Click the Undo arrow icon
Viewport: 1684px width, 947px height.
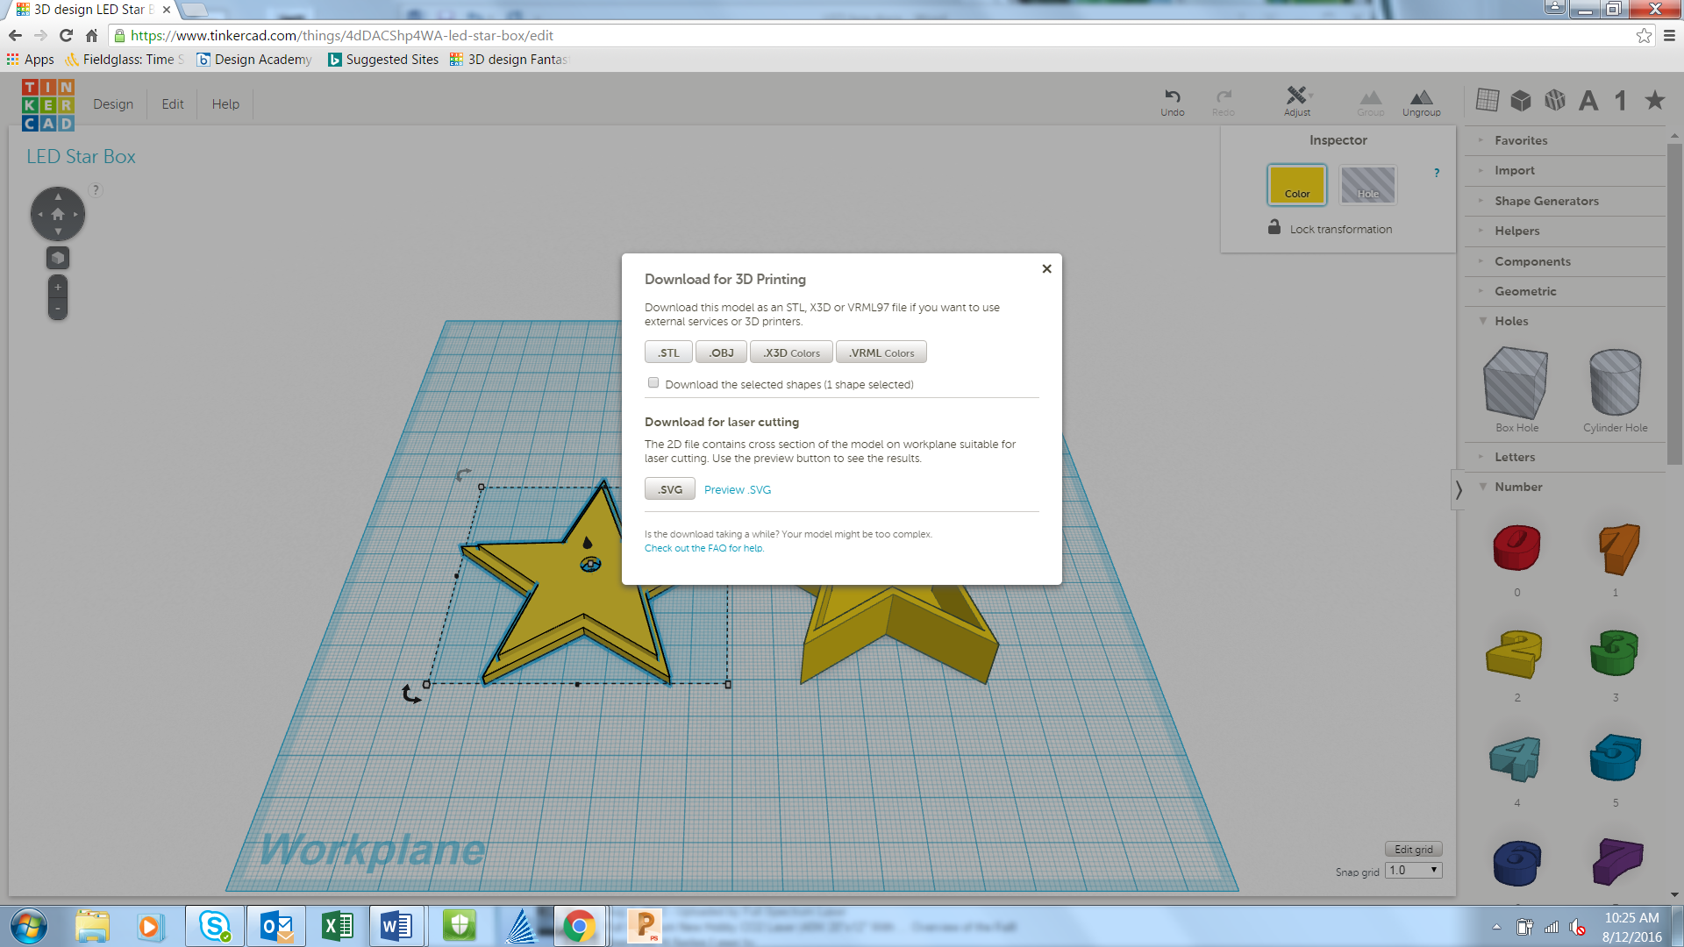point(1172,96)
